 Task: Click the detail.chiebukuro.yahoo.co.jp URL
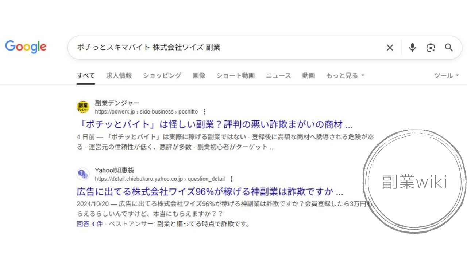(x=160, y=179)
